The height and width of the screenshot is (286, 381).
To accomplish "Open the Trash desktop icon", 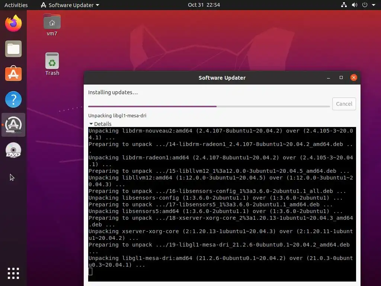I will pyautogui.click(x=52, y=64).
